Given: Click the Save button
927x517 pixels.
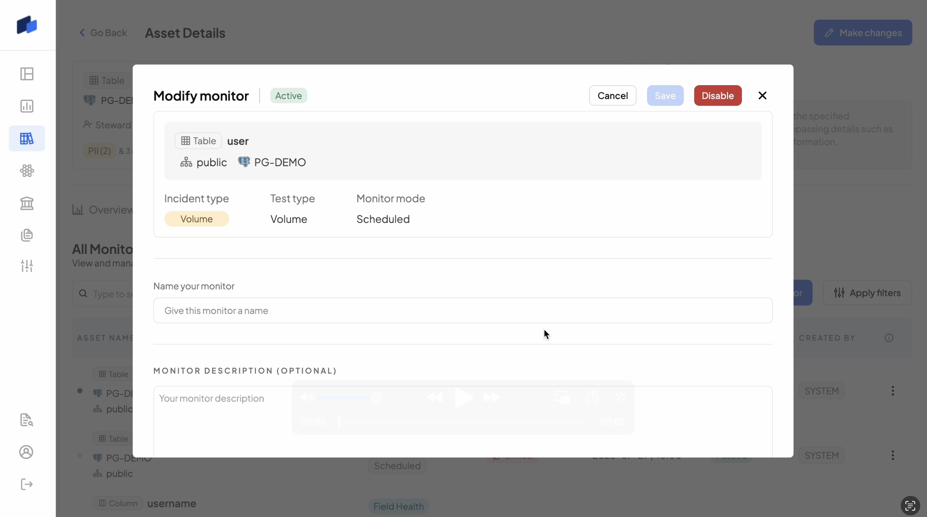Looking at the screenshot, I should coord(665,96).
